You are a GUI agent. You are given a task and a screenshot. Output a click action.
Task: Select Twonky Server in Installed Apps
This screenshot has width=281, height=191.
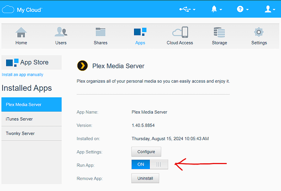[31, 134]
